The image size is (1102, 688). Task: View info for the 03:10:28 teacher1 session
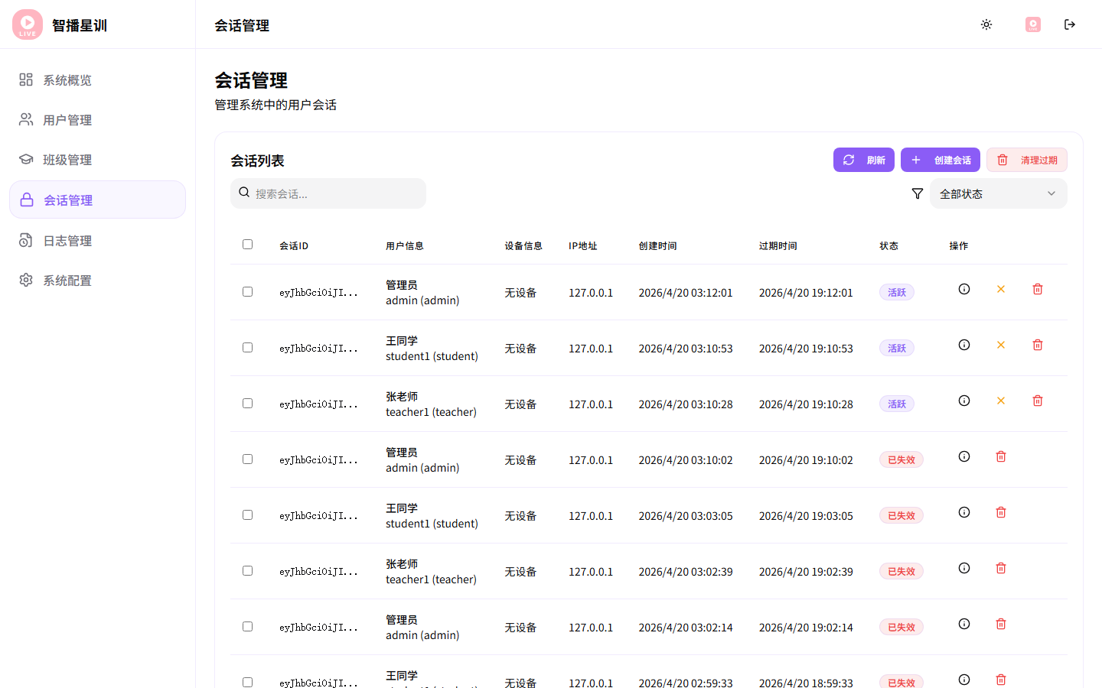[x=964, y=401]
